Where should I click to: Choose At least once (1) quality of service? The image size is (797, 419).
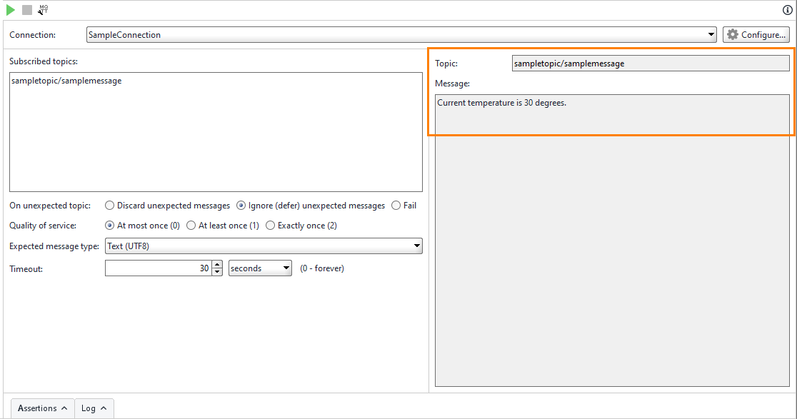click(x=191, y=225)
